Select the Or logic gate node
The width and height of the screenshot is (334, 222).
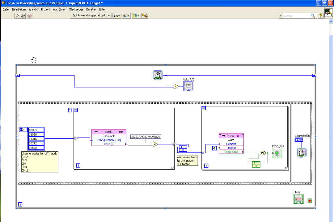point(263,153)
